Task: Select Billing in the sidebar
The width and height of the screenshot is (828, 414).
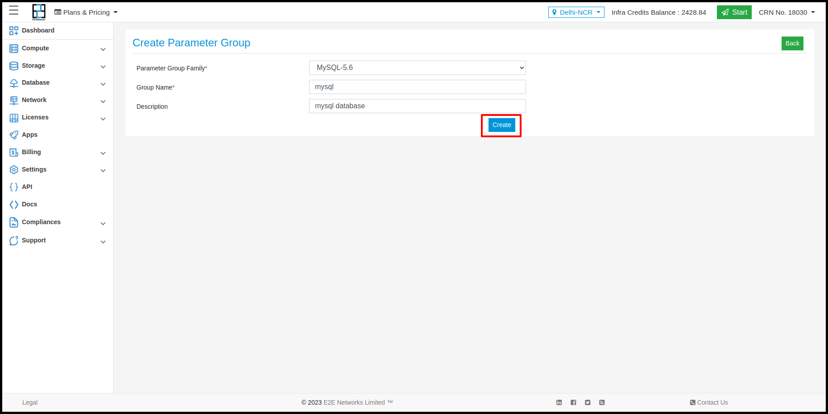Action: point(31,152)
